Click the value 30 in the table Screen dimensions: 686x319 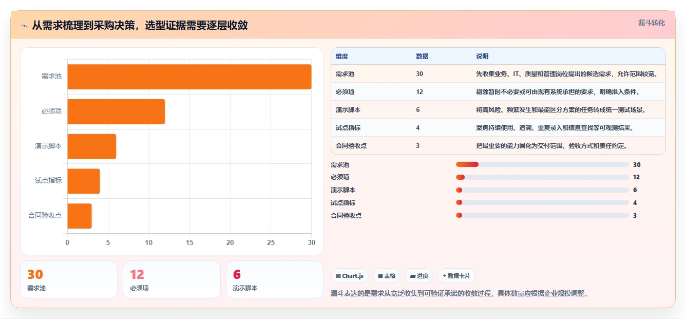click(x=420, y=74)
